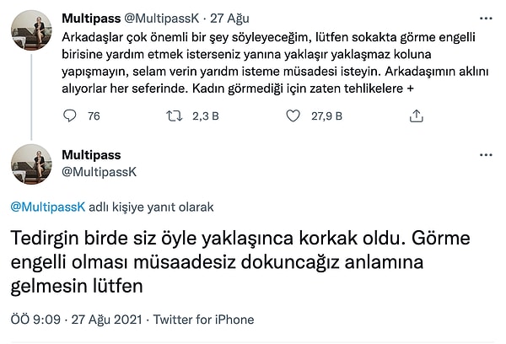Like the tweet with the heart icon
The width and height of the screenshot is (506, 344).
click(293, 117)
